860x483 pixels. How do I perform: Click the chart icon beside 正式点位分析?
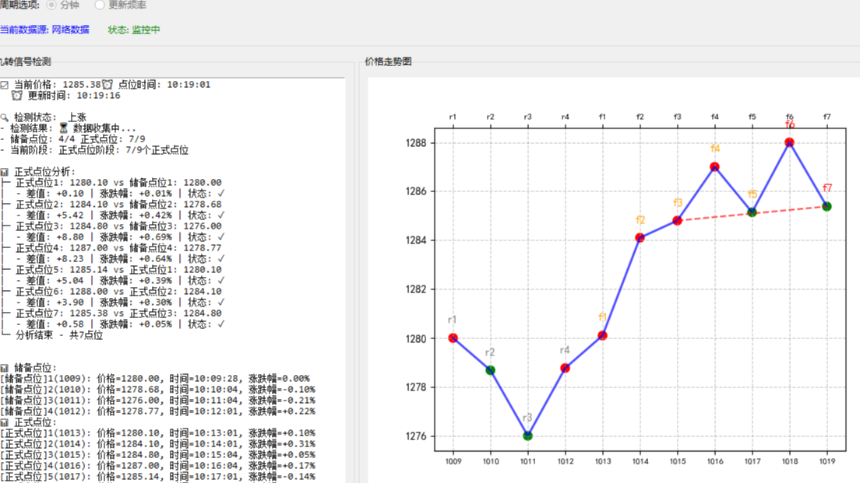tap(5, 172)
